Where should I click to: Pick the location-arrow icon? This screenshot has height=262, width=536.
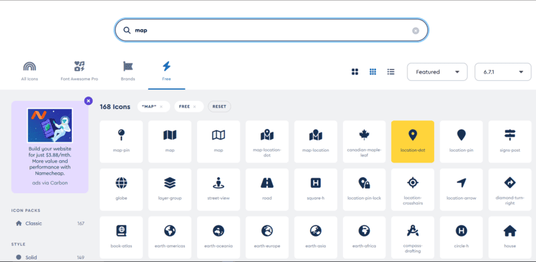(x=461, y=189)
